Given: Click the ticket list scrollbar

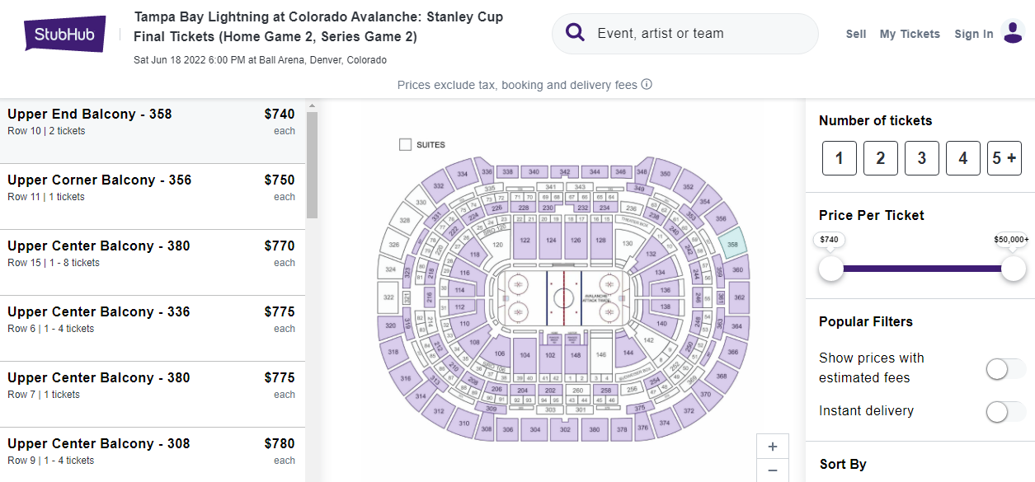Looking at the screenshot, I should [312, 165].
